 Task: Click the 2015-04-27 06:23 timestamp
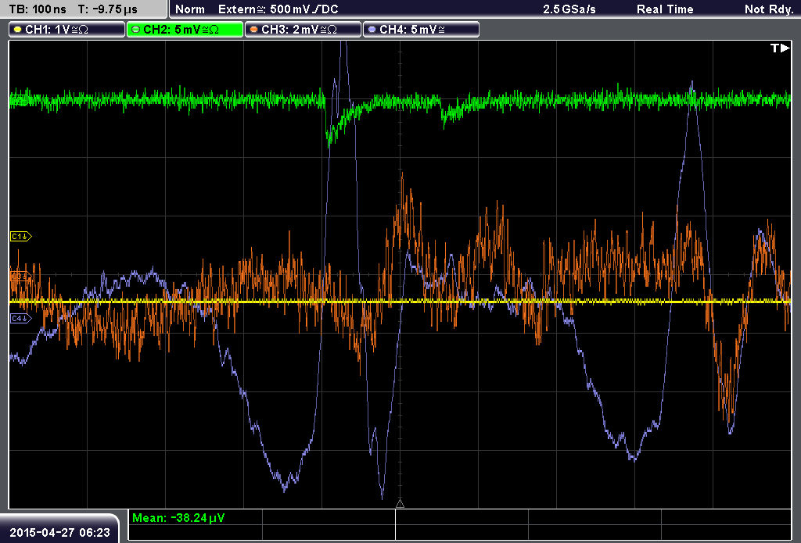[x=59, y=532]
